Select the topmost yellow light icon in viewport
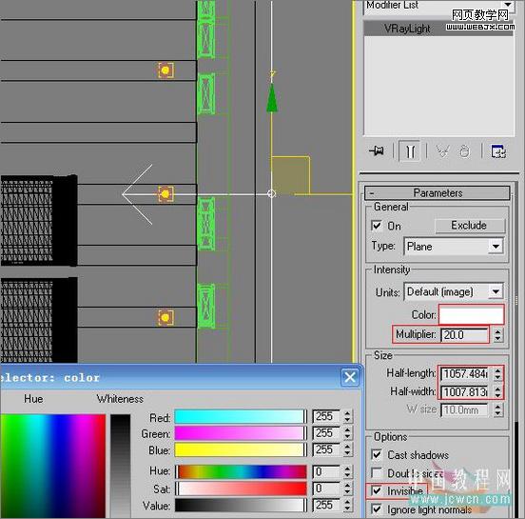The height and width of the screenshot is (519, 525). point(165,70)
